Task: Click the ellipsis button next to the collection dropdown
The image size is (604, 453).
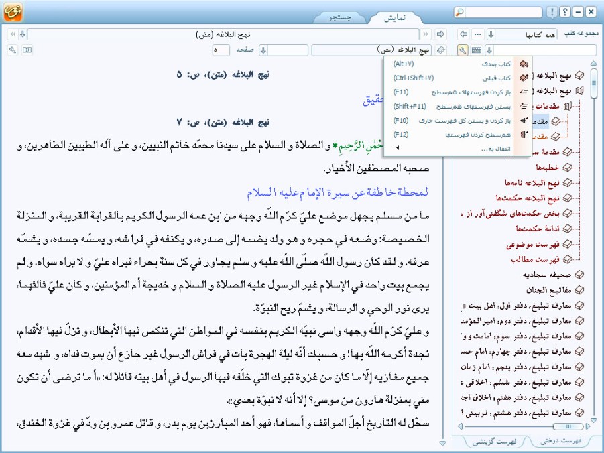Action: coord(478,34)
